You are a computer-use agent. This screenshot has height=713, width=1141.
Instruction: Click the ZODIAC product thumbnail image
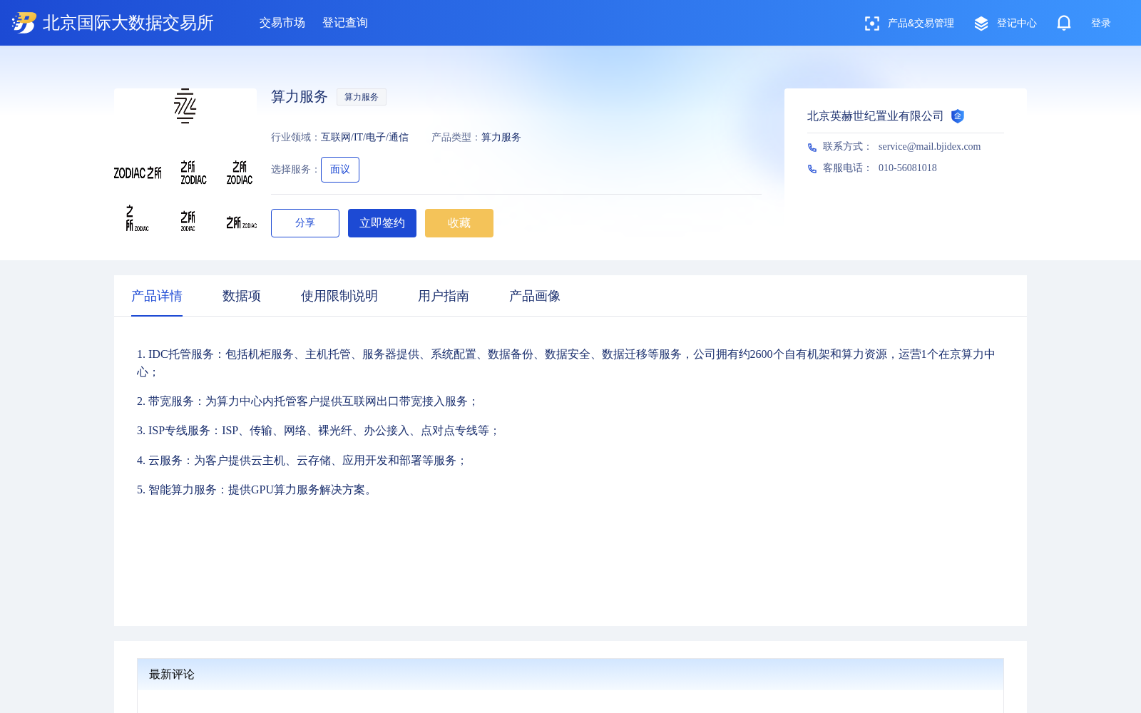click(x=185, y=160)
